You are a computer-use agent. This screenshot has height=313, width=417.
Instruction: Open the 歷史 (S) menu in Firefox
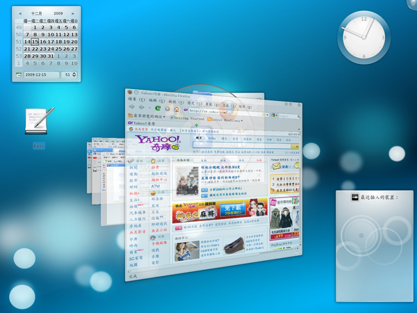tap(195, 103)
